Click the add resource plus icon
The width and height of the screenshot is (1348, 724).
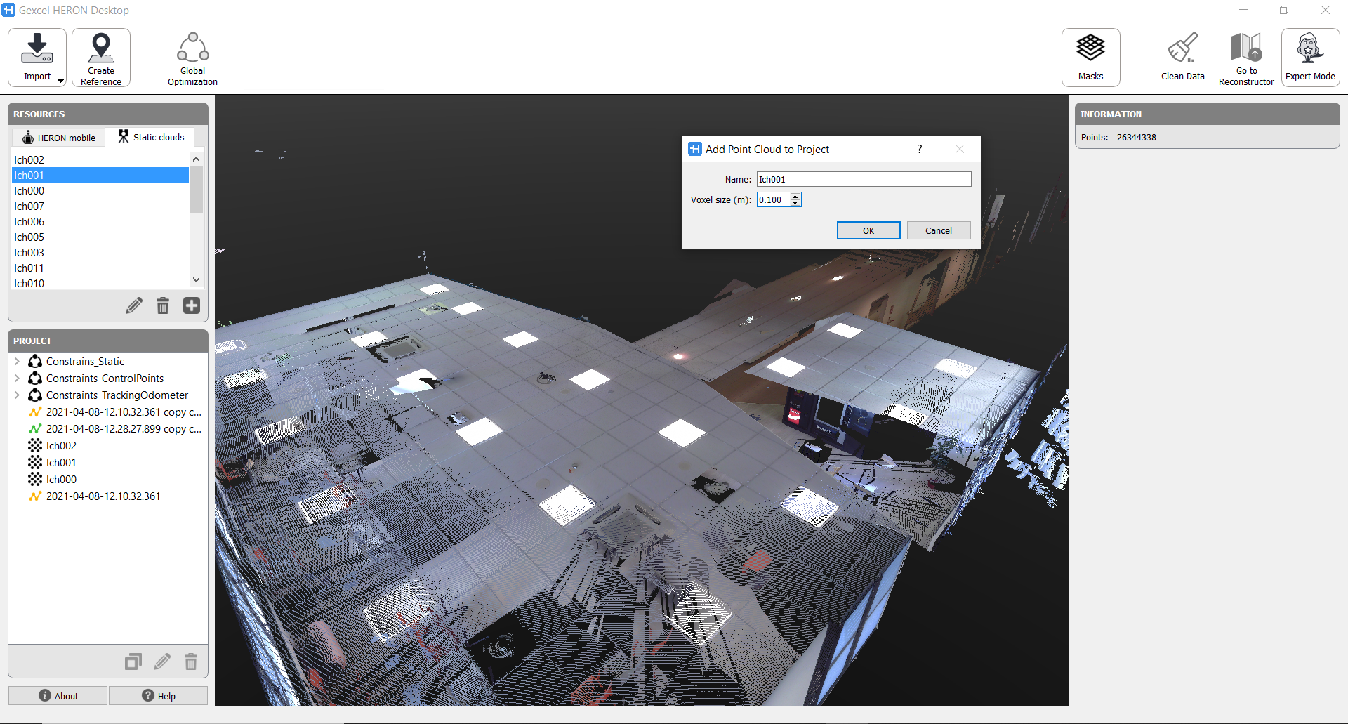tap(192, 305)
